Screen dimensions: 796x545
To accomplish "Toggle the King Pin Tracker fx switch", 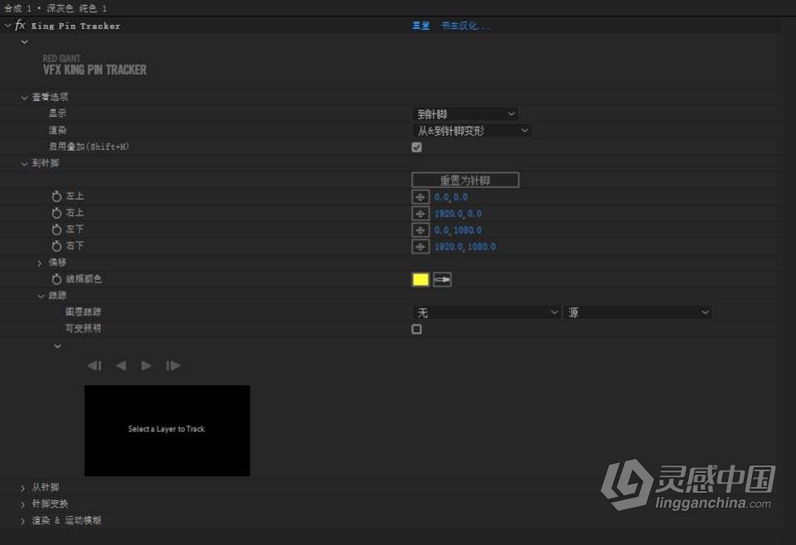I will pos(20,25).
